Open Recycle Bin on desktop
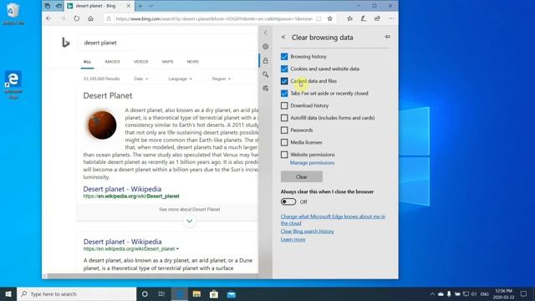 pos(13,14)
